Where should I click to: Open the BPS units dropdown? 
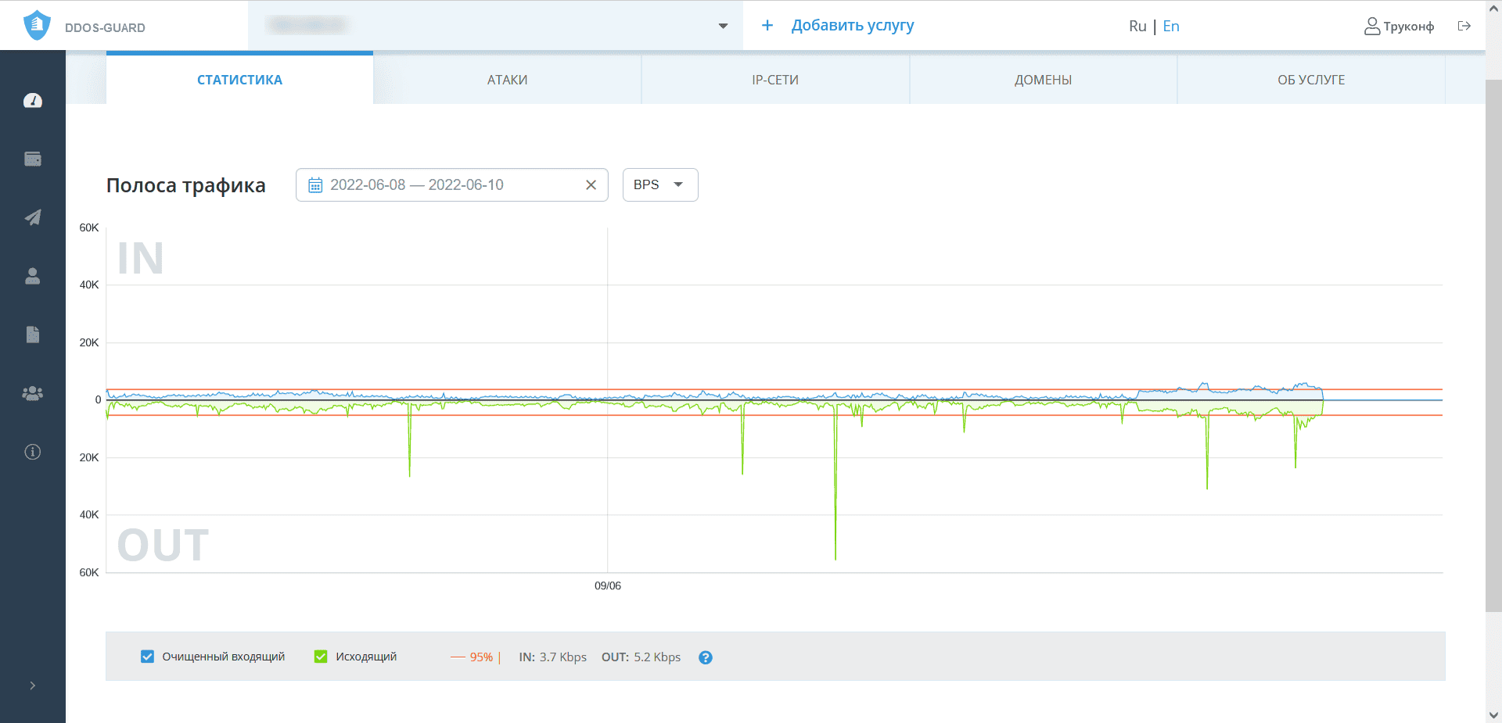tap(660, 185)
